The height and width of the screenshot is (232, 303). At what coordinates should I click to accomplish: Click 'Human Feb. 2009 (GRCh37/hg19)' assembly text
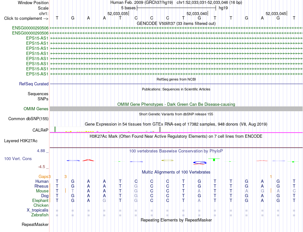[x=141, y=3]
